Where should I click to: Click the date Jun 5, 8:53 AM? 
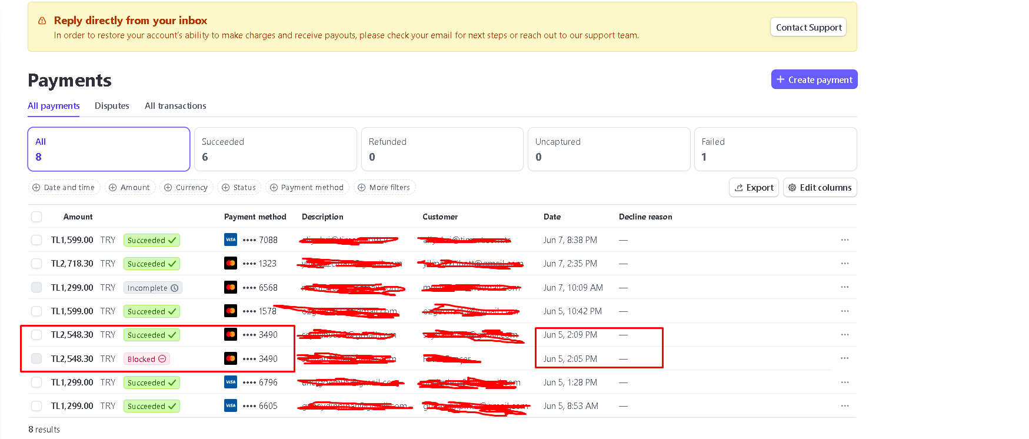(x=571, y=405)
